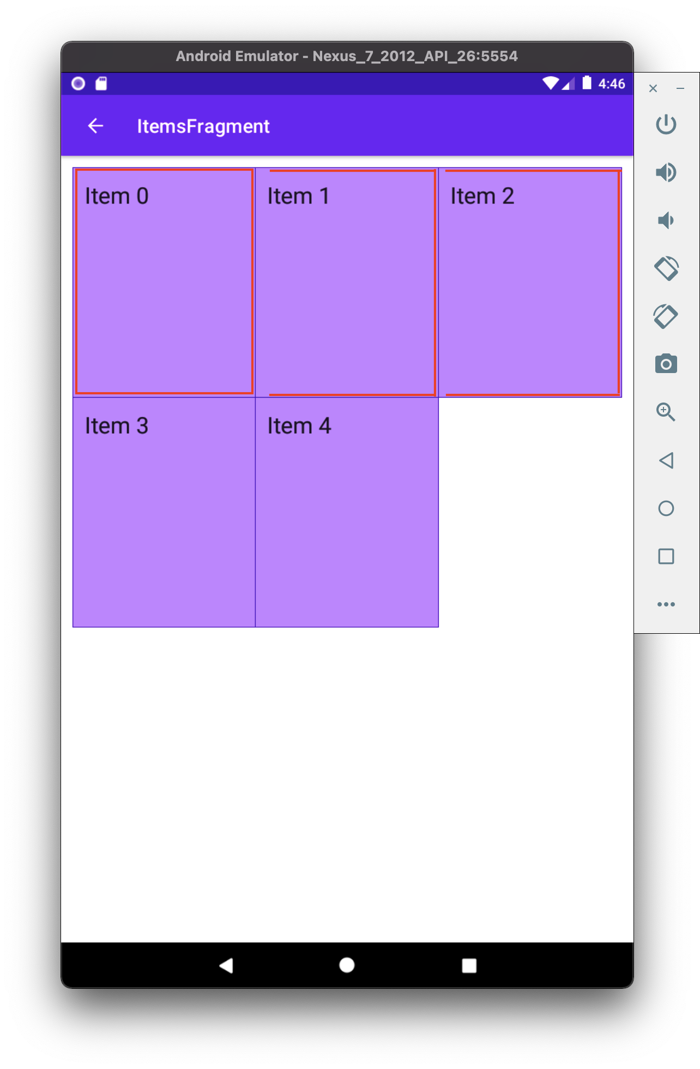The height and width of the screenshot is (1069, 700).
Task: Select the Item 1 grid tile
Action: (347, 282)
